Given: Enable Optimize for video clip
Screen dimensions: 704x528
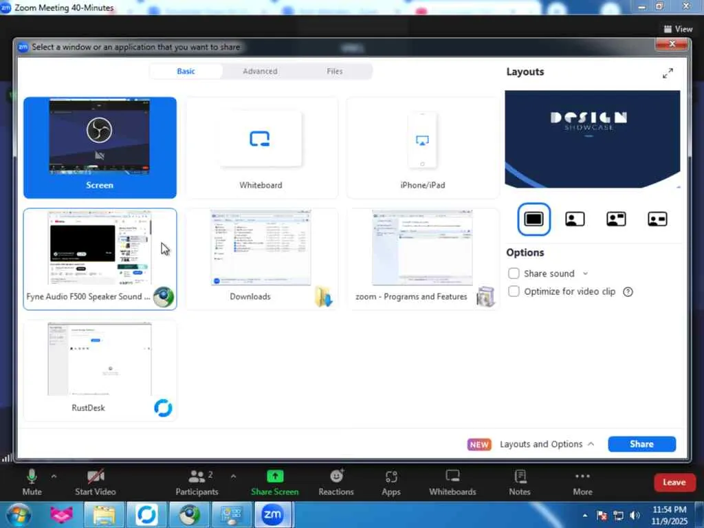Looking at the screenshot, I should 514,291.
